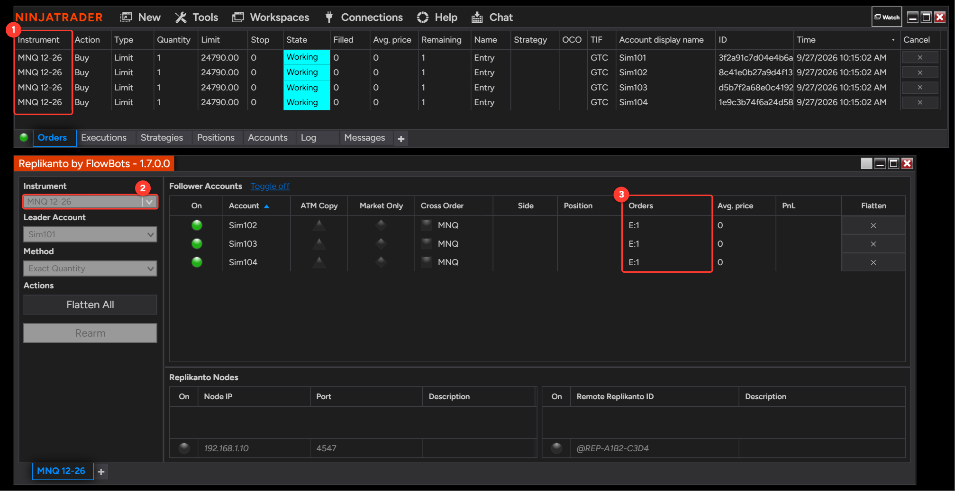The height and width of the screenshot is (491, 955).
Task: Click the Flatten All button
Action: (90, 305)
